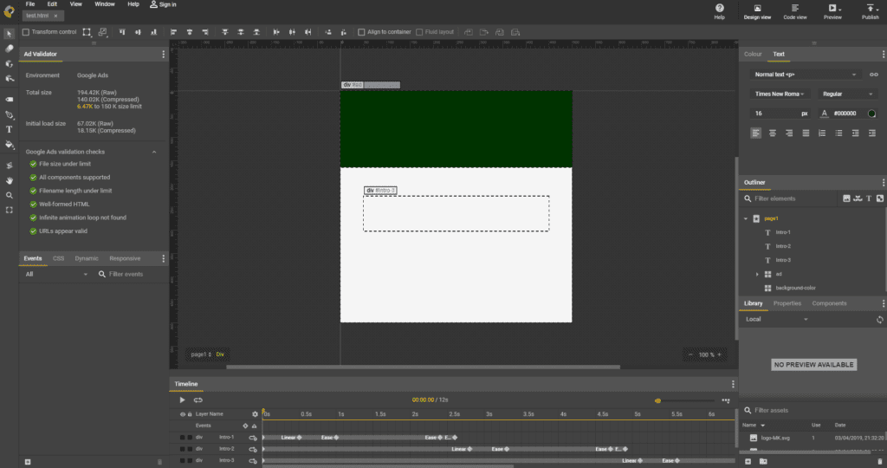Open Normal text paragraph style dropdown

coord(805,75)
